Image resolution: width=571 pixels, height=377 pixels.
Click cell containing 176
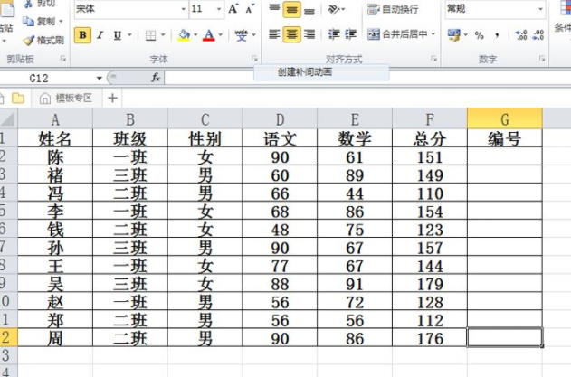pyautogui.click(x=430, y=338)
